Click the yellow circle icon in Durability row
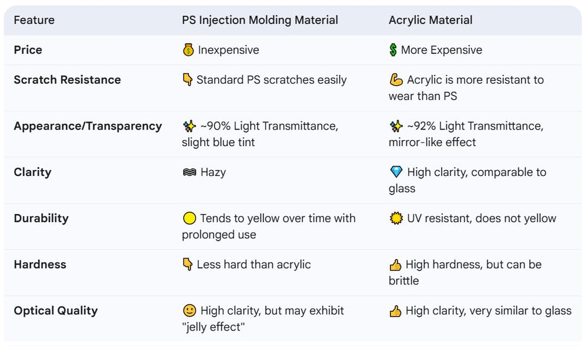This screenshot has height=346, width=588. coord(189,218)
